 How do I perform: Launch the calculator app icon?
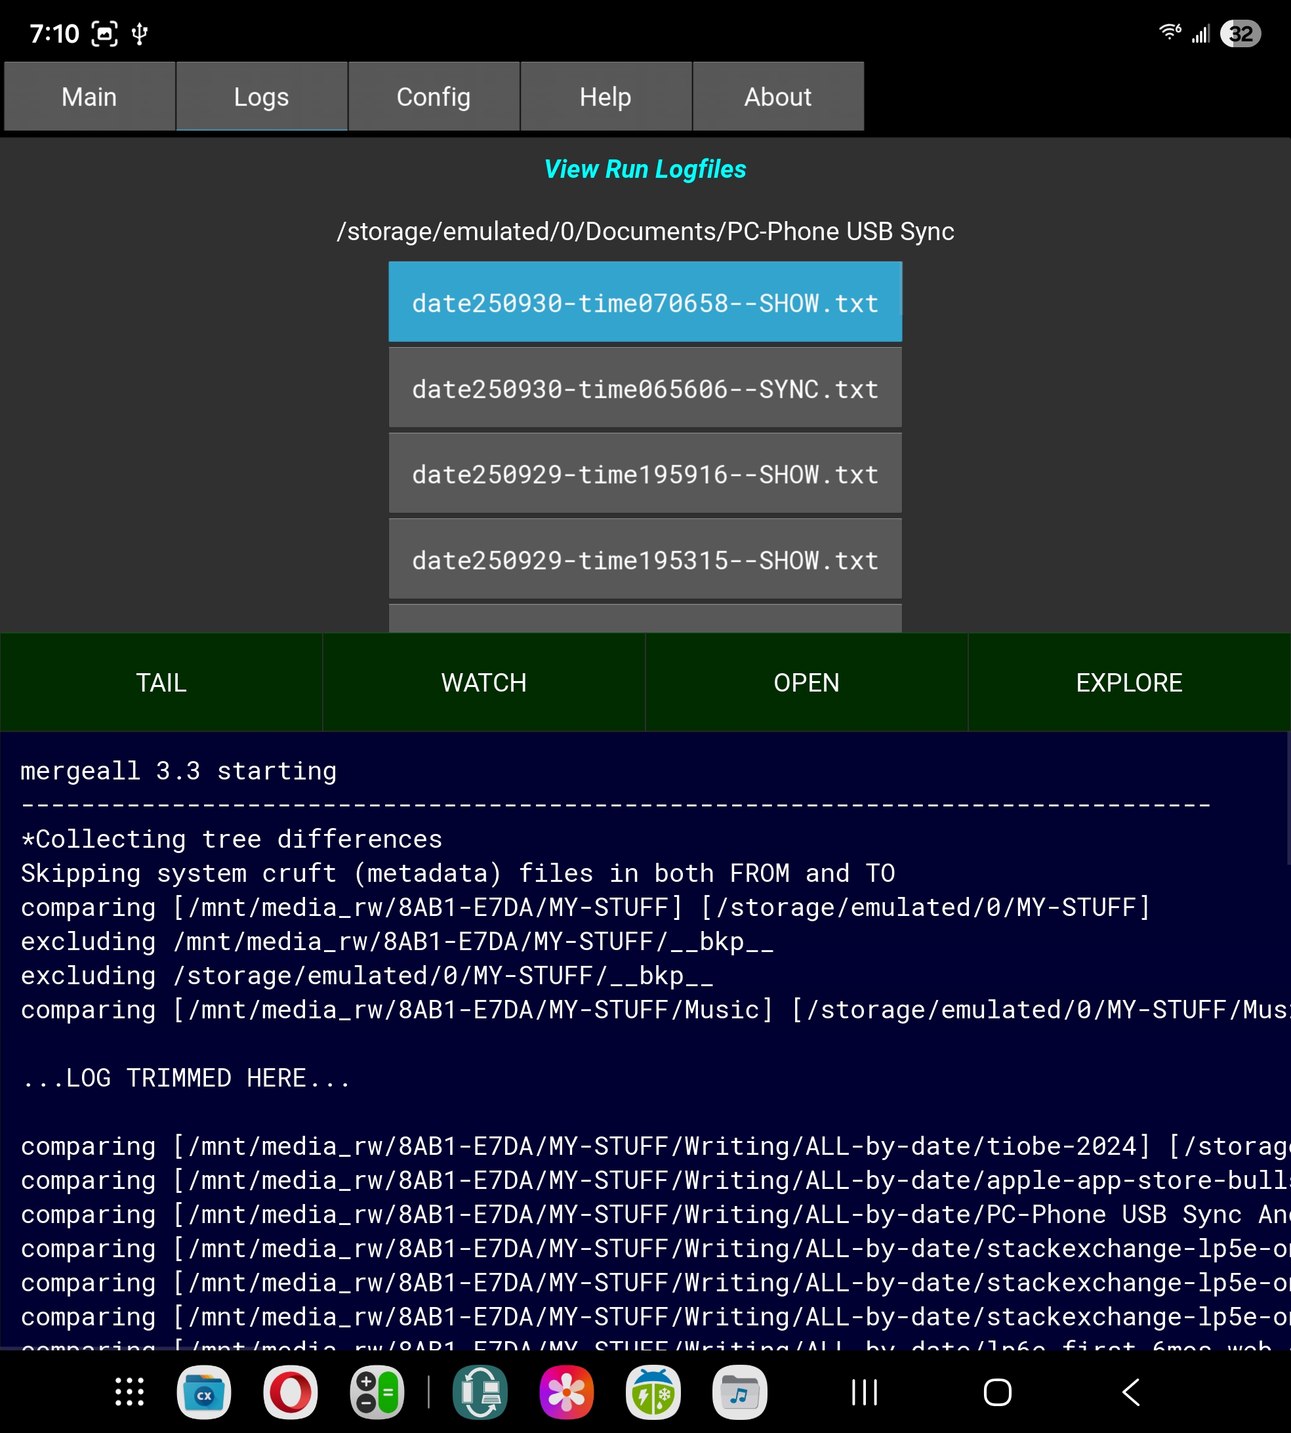point(377,1392)
